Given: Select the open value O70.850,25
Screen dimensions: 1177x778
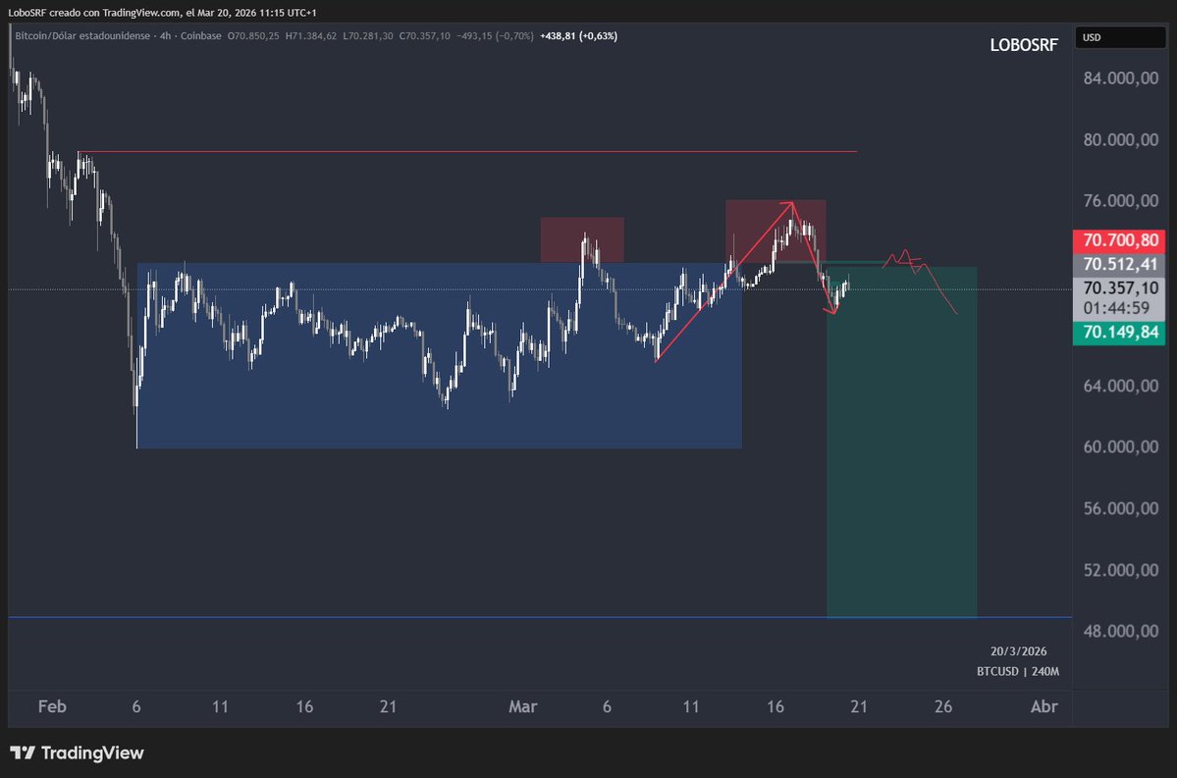Looking at the screenshot, I should [253, 36].
